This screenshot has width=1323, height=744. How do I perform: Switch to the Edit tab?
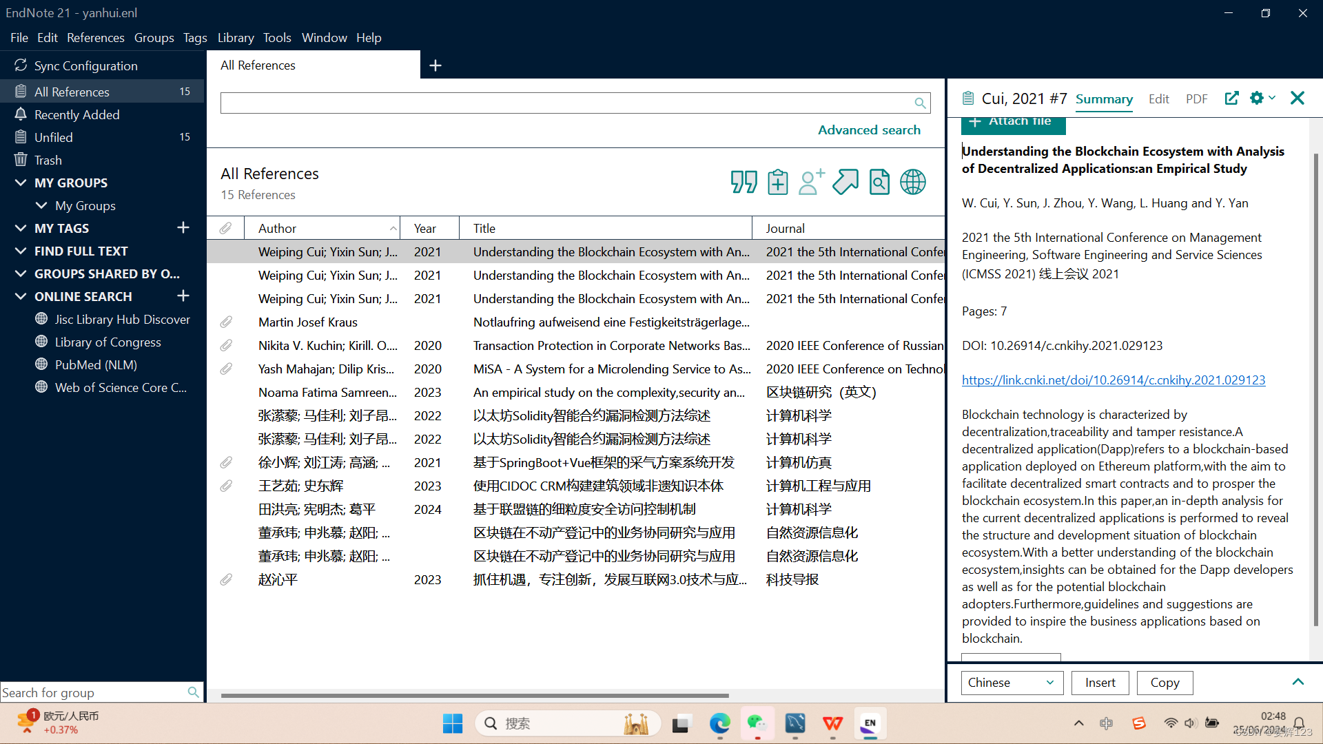[x=1158, y=99]
